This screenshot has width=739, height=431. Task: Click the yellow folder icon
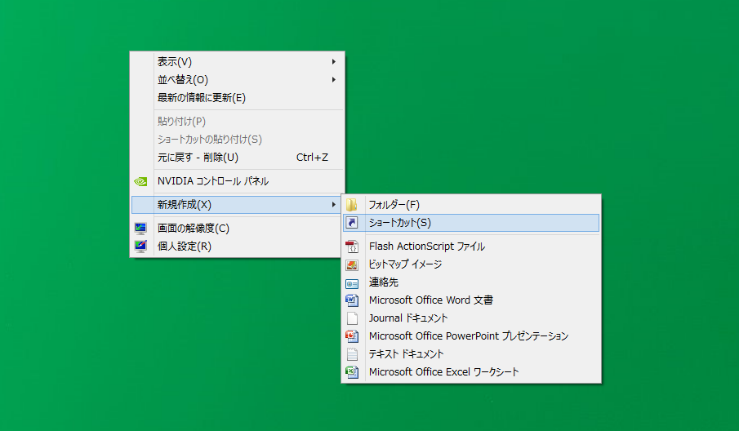(352, 204)
